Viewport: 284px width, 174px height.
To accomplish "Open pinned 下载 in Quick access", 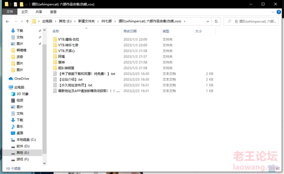I will pyautogui.click(x=20, y=31).
